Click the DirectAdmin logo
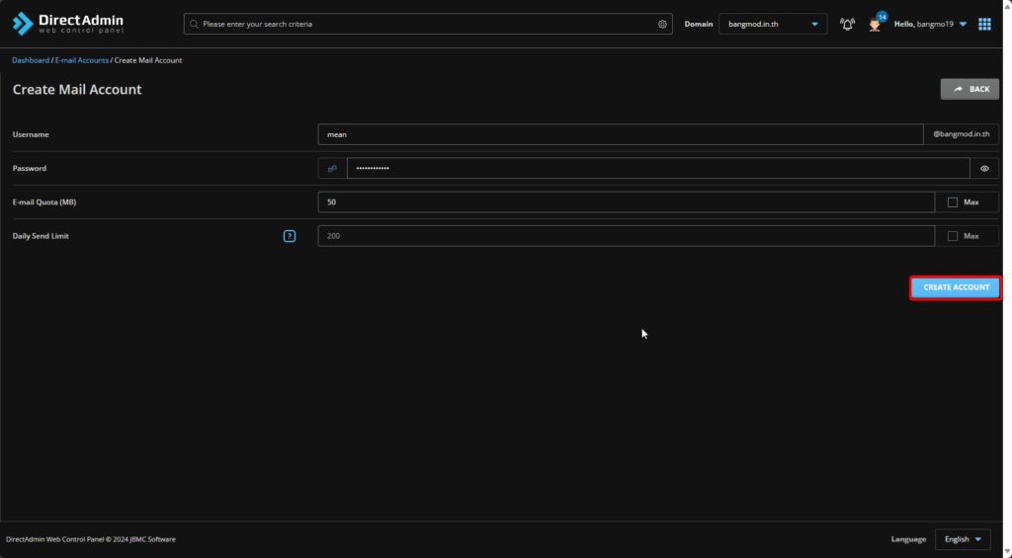Viewport: 1012px width, 558px height. tap(68, 24)
